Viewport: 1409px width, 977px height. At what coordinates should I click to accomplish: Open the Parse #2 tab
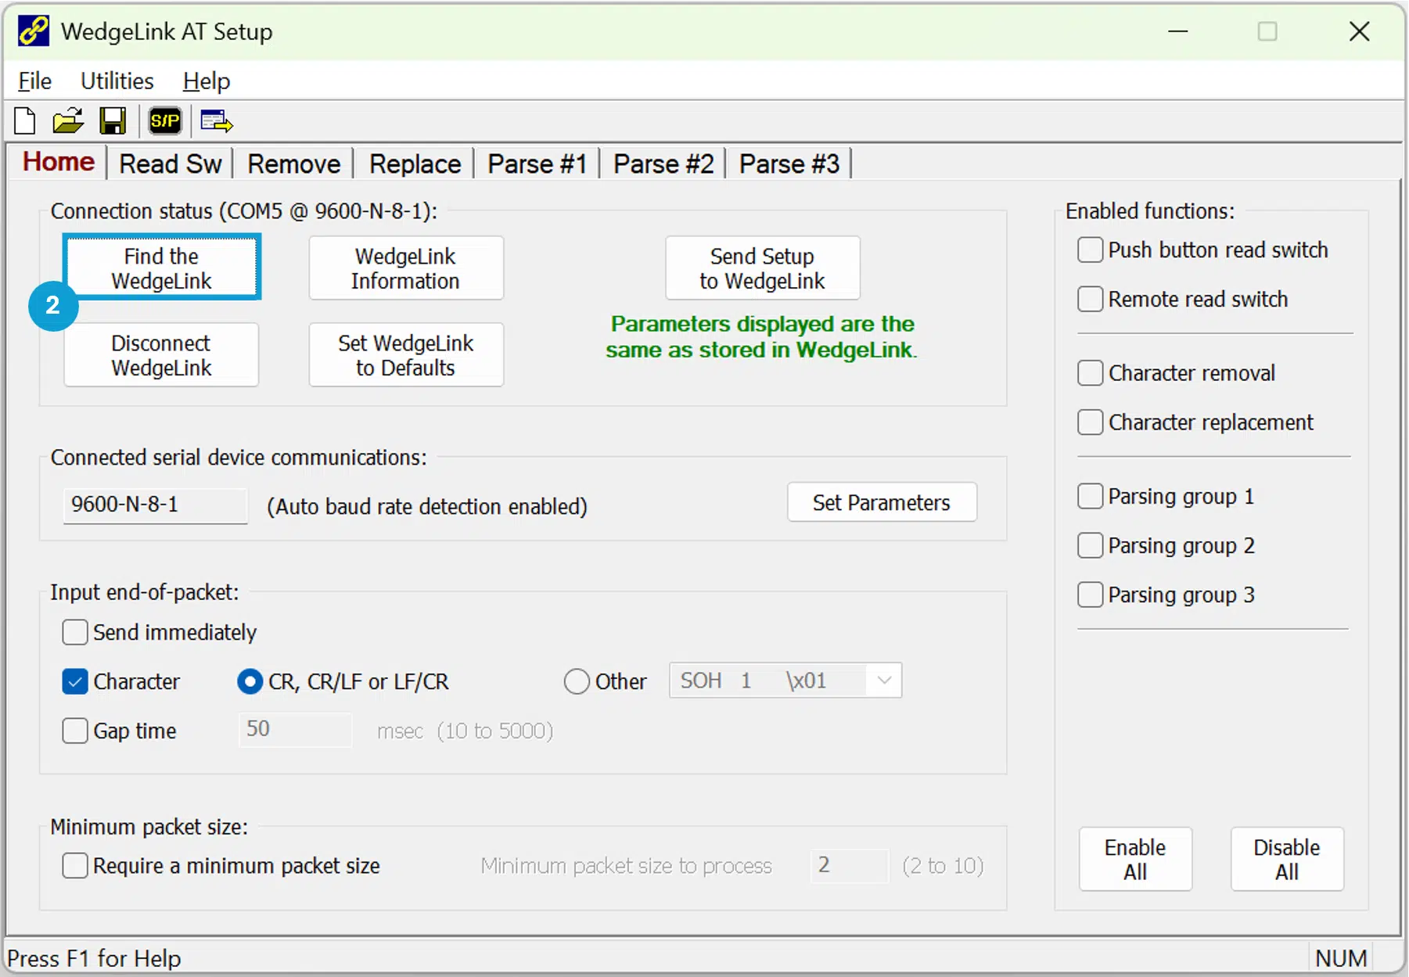click(663, 164)
